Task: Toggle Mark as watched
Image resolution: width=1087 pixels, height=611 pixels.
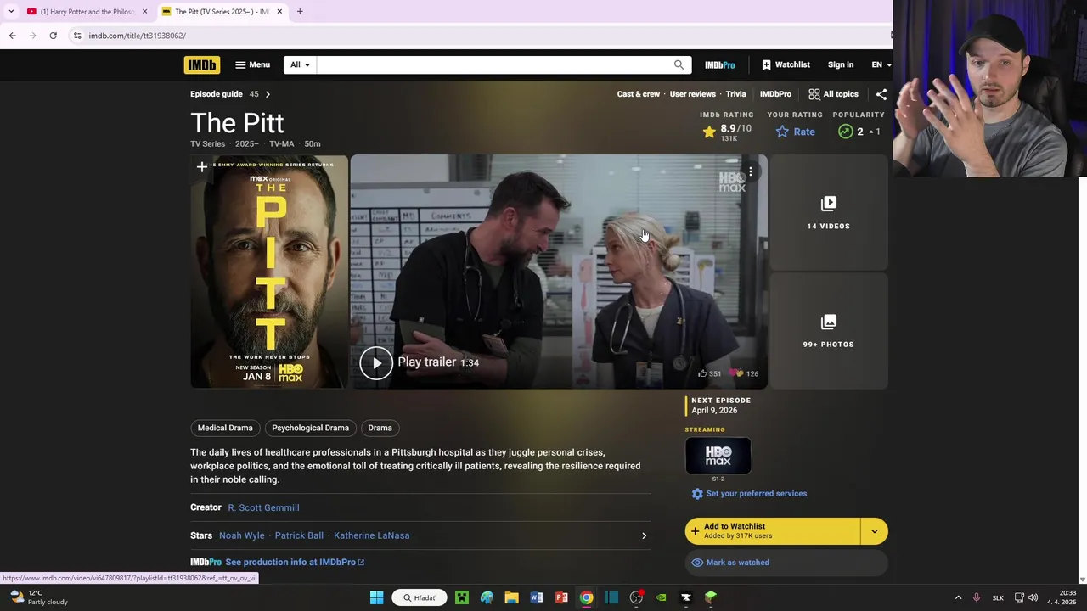Action: pyautogui.click(x=786, y=563)
